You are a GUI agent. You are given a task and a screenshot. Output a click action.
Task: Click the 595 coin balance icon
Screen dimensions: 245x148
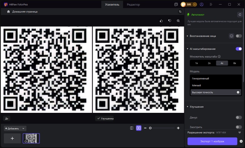pos(183,5)
